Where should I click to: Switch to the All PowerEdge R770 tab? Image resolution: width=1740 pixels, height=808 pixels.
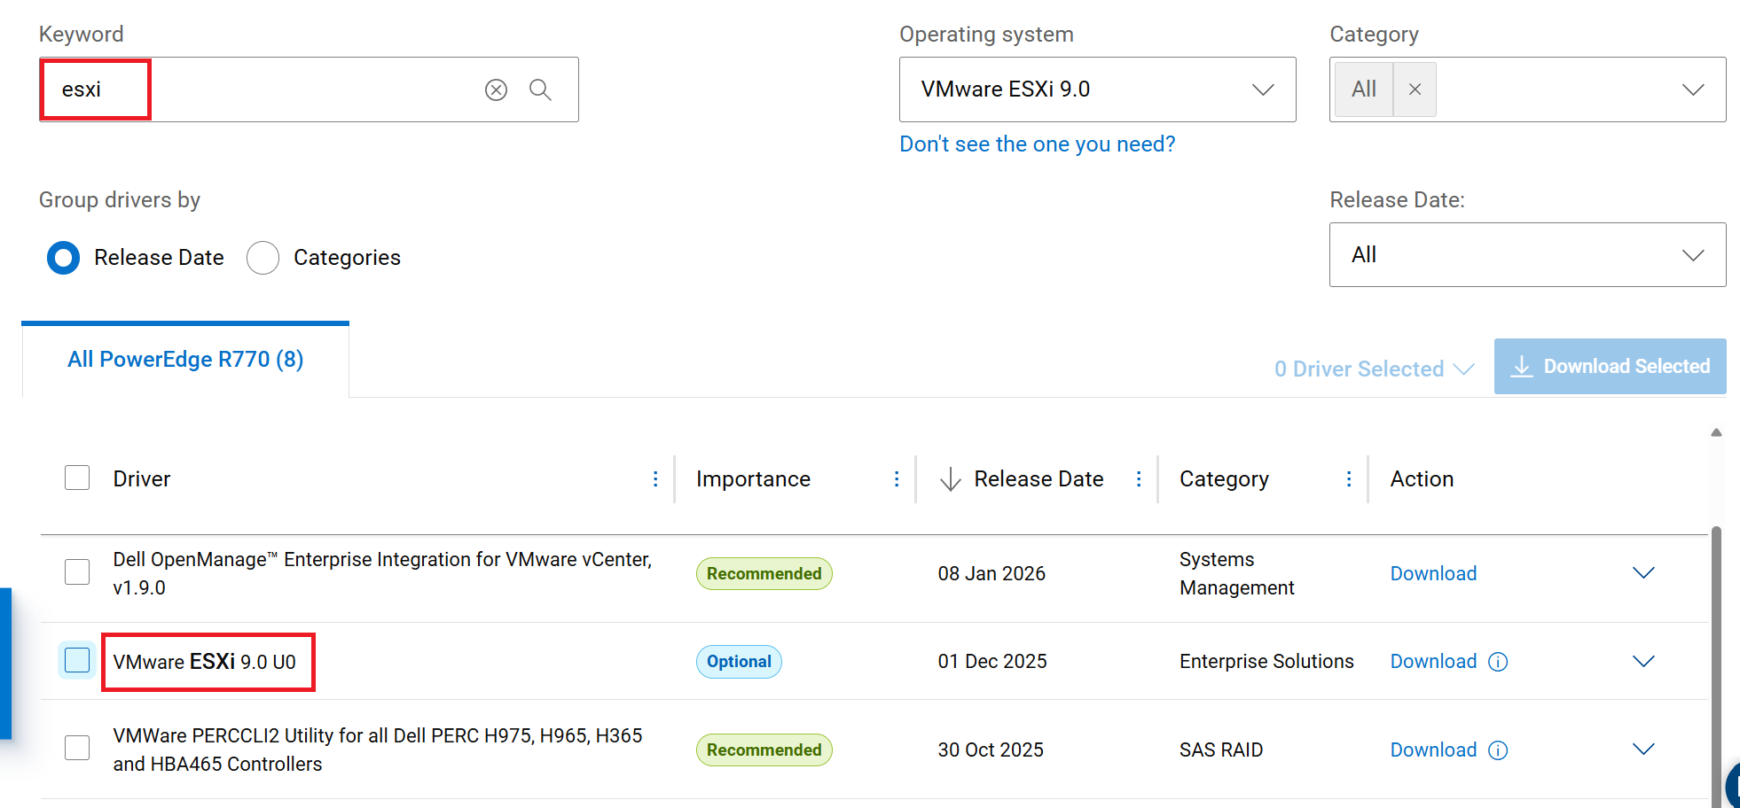pyautogui.click(x=184, y=359)
